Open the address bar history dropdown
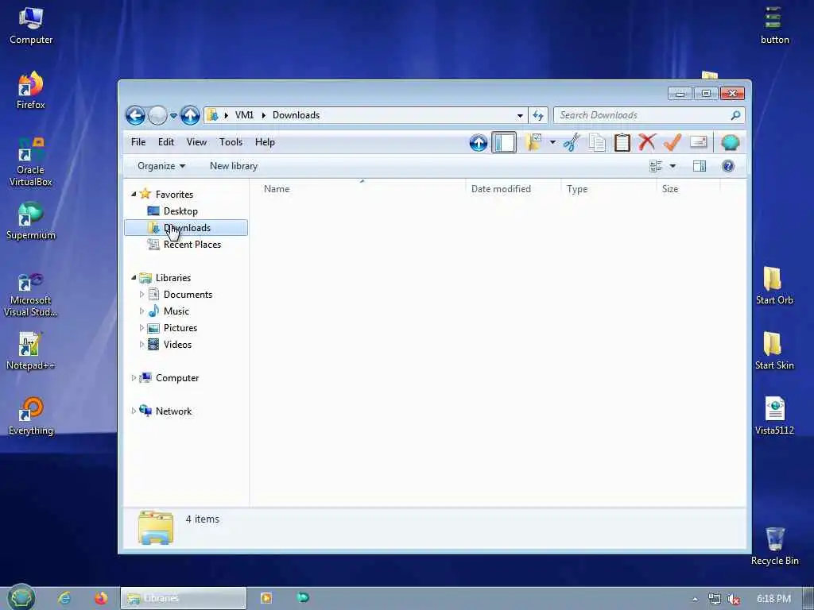814x610 pixels. click(520, 116)
